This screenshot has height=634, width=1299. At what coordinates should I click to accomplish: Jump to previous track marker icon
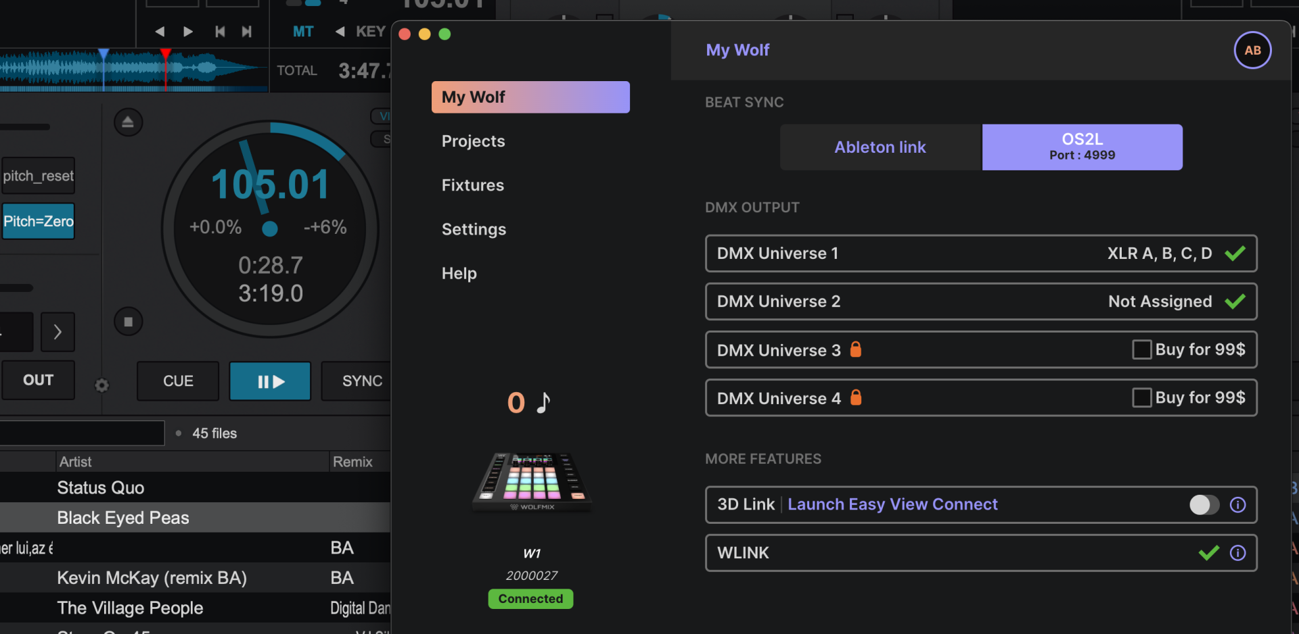220,31
